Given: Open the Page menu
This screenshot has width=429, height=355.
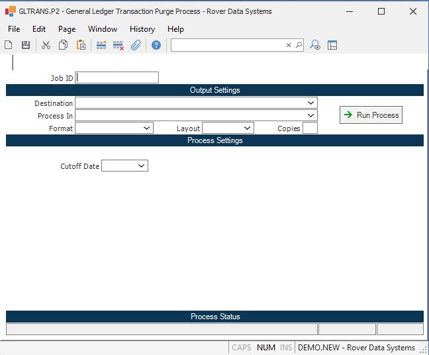Looking at the screenshot, I should (x=67, y=29).
